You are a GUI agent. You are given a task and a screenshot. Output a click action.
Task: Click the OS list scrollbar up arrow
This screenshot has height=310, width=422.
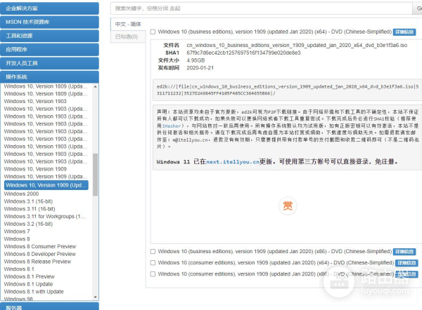coord(95,86)
